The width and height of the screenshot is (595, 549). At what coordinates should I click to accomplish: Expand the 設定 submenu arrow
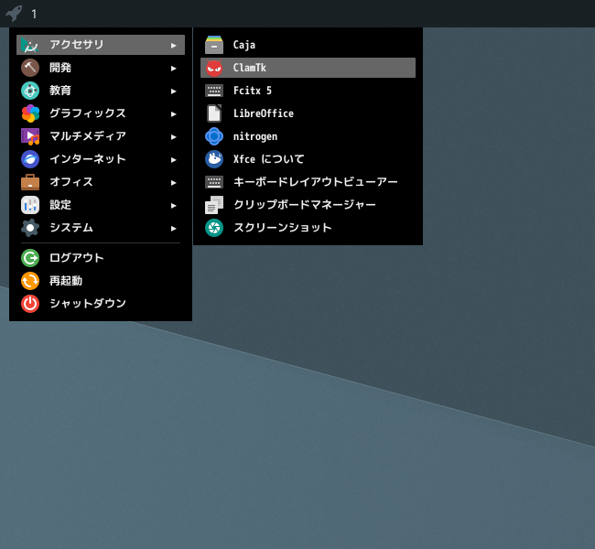[x=173, y=206]
